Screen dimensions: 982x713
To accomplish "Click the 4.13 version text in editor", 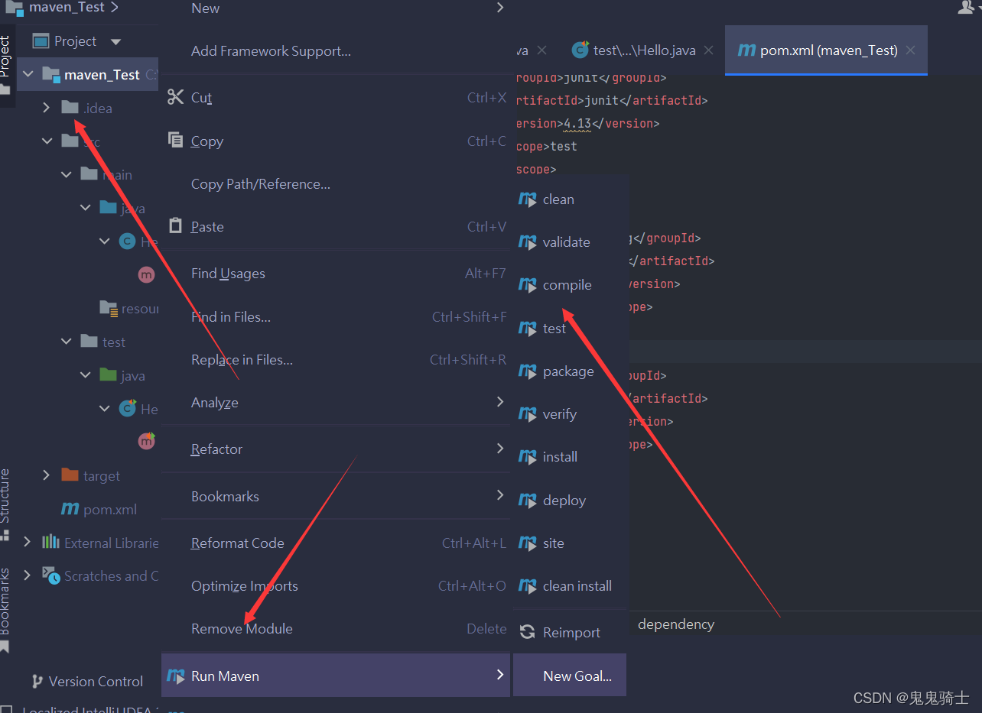I will pos(577,123).
